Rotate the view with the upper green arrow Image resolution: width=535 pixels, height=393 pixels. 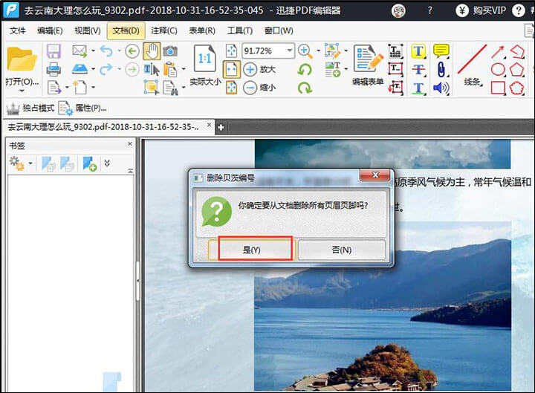coord(305,69)
